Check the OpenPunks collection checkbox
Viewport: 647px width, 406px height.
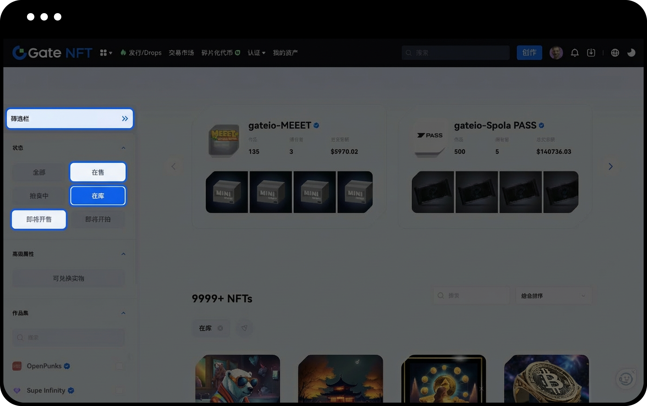click(119, 366)
